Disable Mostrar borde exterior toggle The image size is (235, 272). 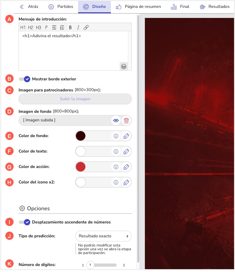[x=25, y=79]
